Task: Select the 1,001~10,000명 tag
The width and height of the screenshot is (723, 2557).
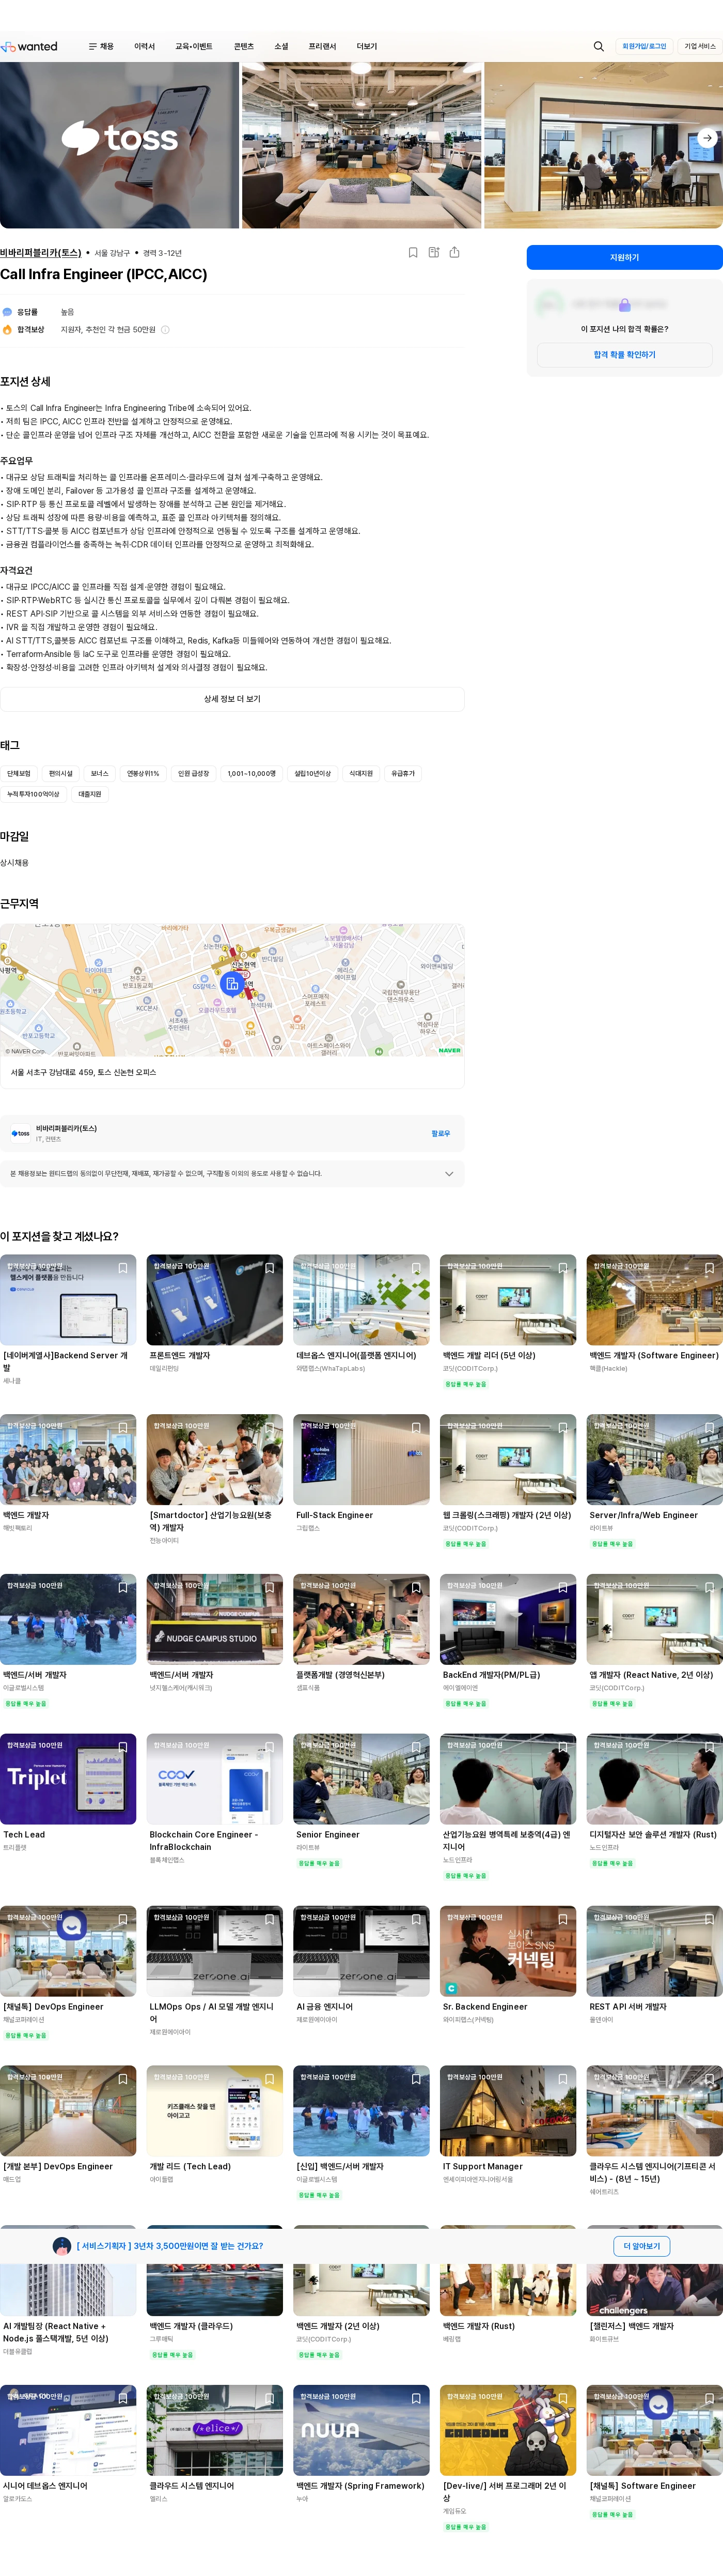Action: (252, 773)
